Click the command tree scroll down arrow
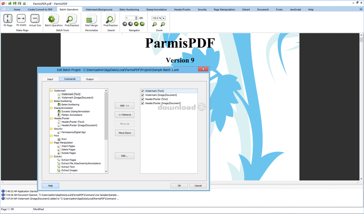This screenshot has width=364, height=214. pyautogui.click(x=106, y=171)
